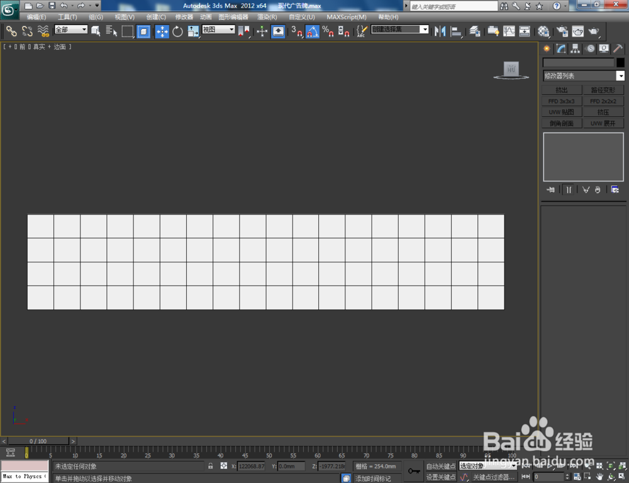Toggle 3D Snaps icon

click(x=297, y=31)
